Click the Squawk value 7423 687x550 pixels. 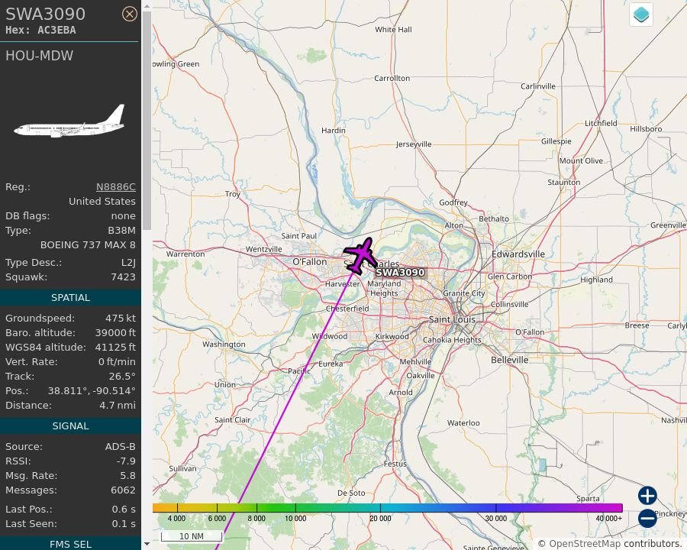(124, 277)
